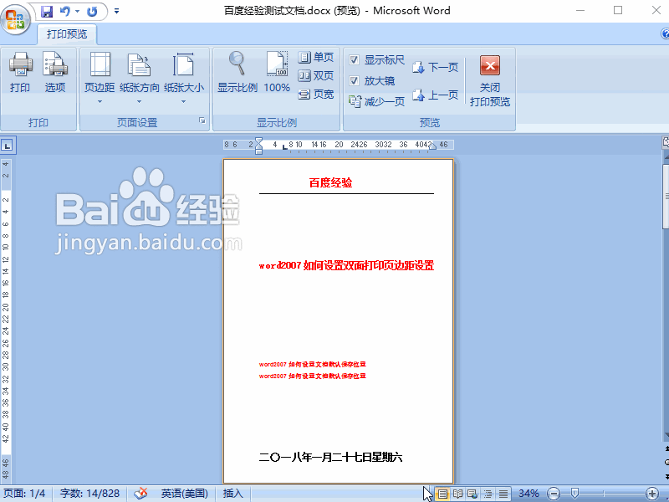This screenshot has width=669, height=502.
Task: Select Two Pages (双页) view
Action: (316, 76)
